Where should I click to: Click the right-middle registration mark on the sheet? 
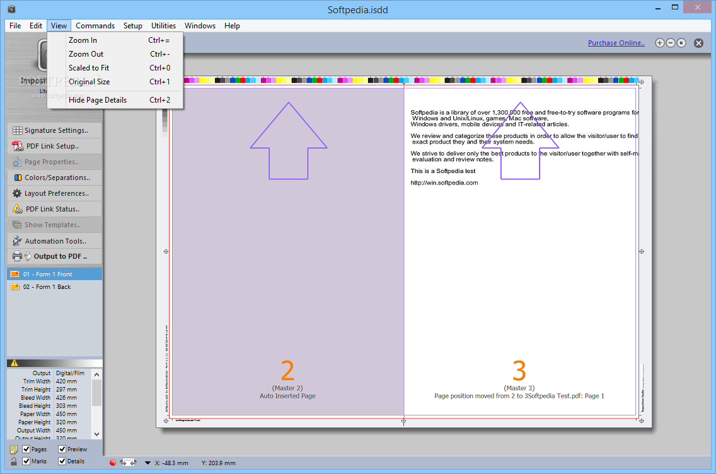[642, 251]
